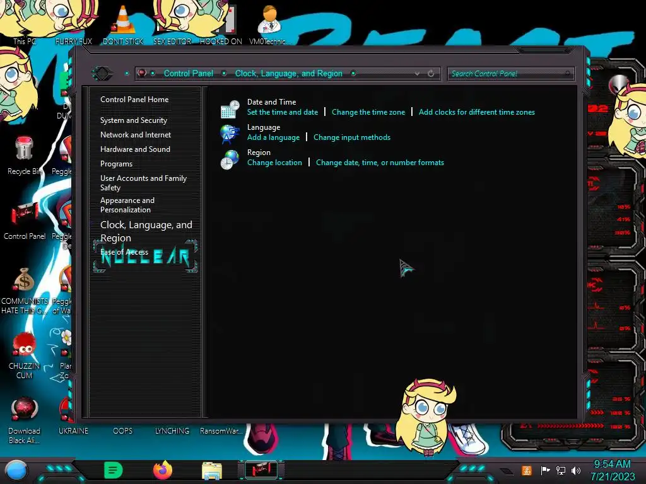Select the Recycle Bin desktop icon
Viewport: 646px width, 484px height.
point(25,156)
